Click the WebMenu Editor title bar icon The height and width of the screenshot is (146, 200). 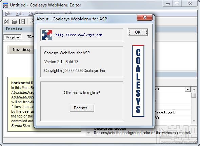pyautogui.click(x=5, y=5)
